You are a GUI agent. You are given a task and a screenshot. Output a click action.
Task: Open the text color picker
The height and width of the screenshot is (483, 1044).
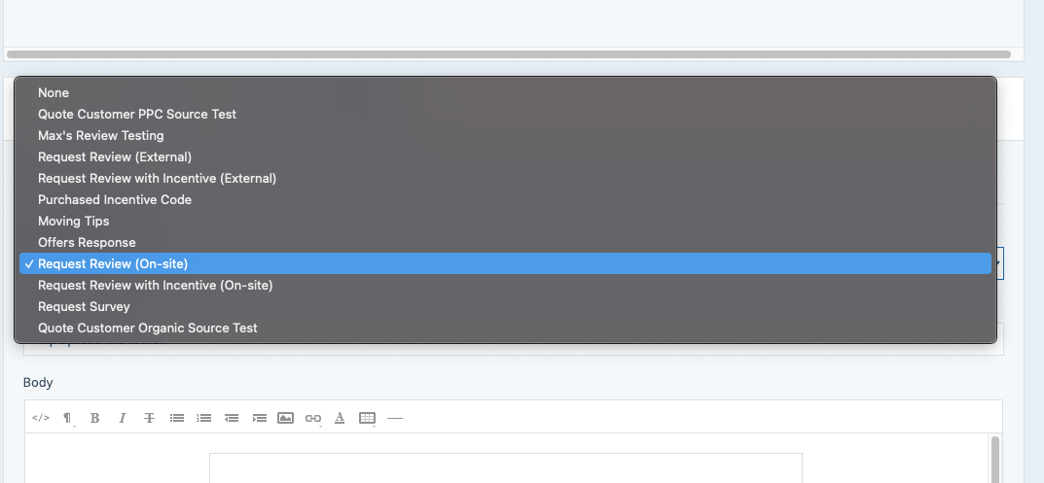[x=340, y=418]
